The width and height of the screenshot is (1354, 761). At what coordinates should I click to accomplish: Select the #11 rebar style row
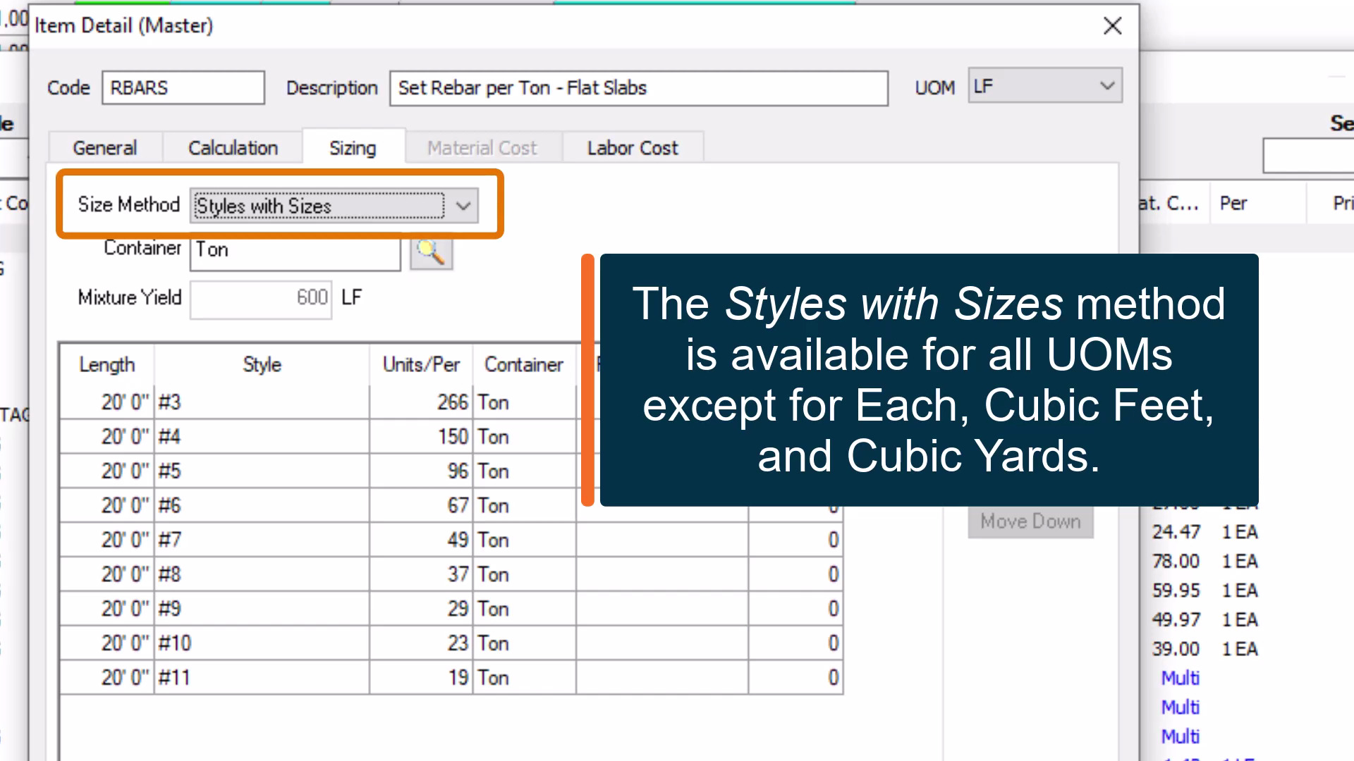261,678
